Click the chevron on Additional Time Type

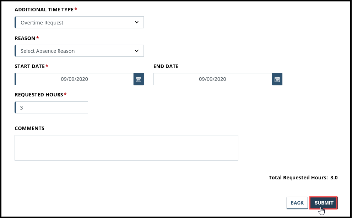pos(137,22)
